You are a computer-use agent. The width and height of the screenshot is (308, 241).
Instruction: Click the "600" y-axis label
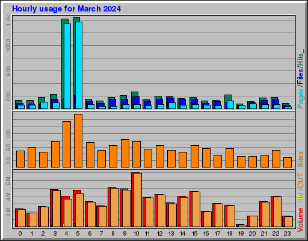click(x=8, y=71)
